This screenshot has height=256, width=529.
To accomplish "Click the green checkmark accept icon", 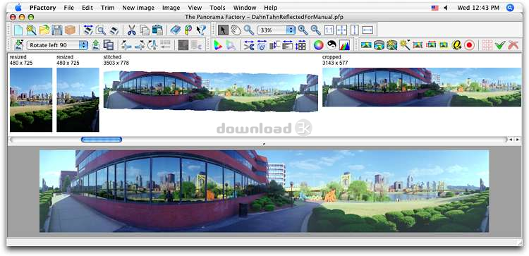I will pos(500,45).
